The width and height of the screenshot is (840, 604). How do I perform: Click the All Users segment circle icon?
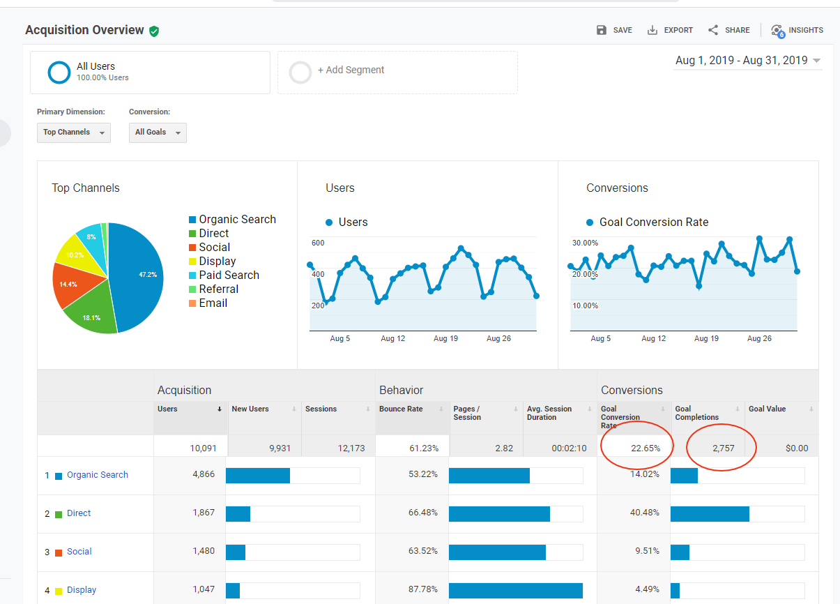[x=59, y=72]
